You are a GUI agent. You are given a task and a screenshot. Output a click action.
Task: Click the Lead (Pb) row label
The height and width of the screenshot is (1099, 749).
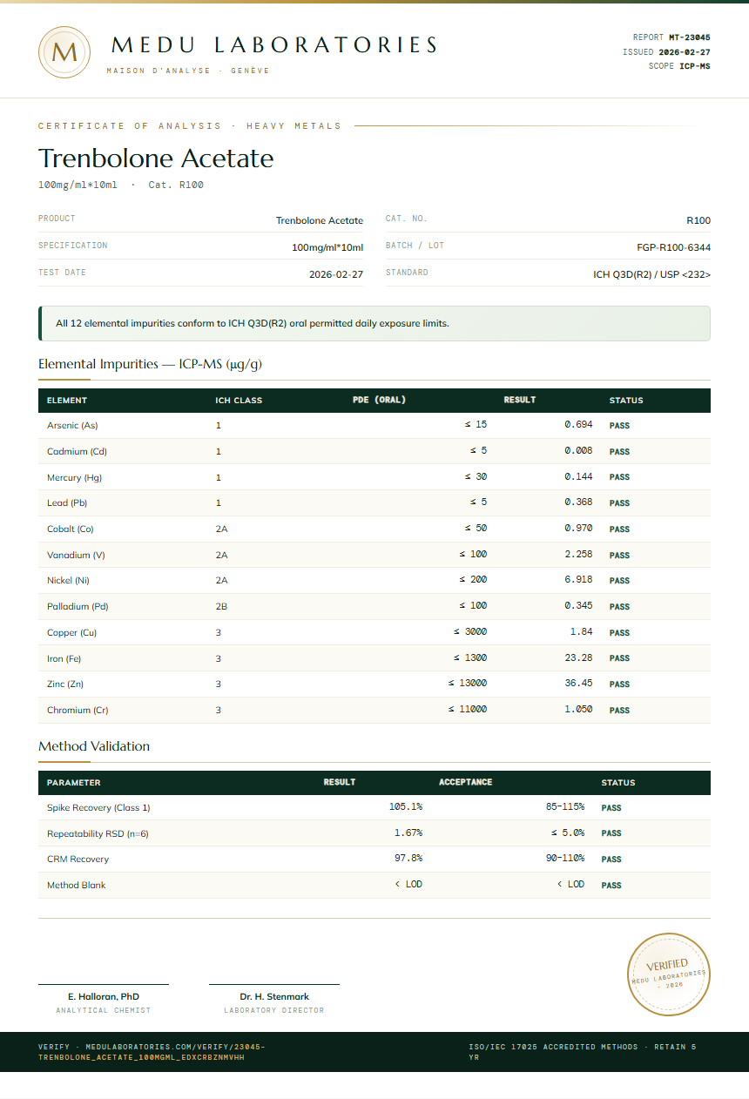click(x=67, y=503)
